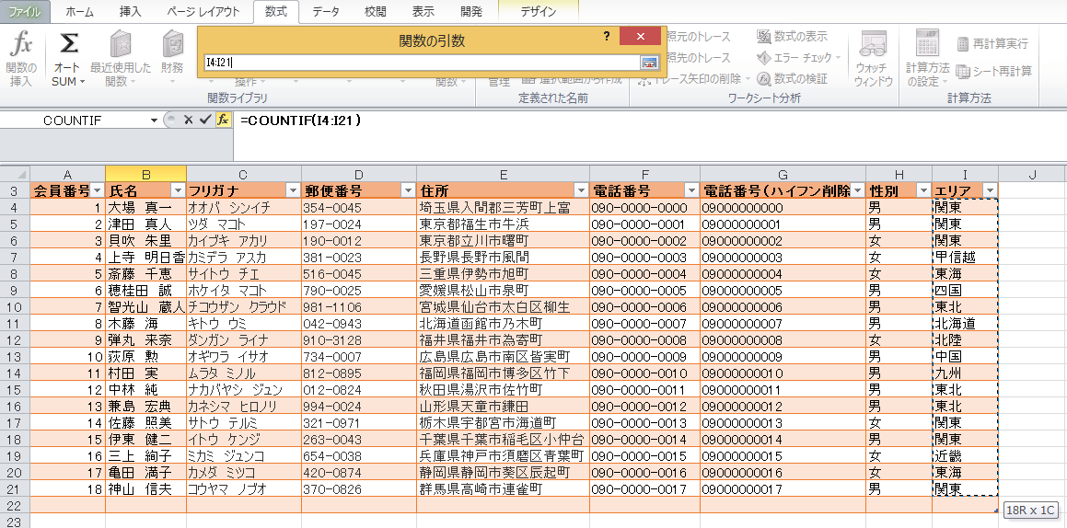Screen dimensions: 1067x528
Task: Open the recently used functions (最近使用した関数) book icon
Action: [121, 43]
